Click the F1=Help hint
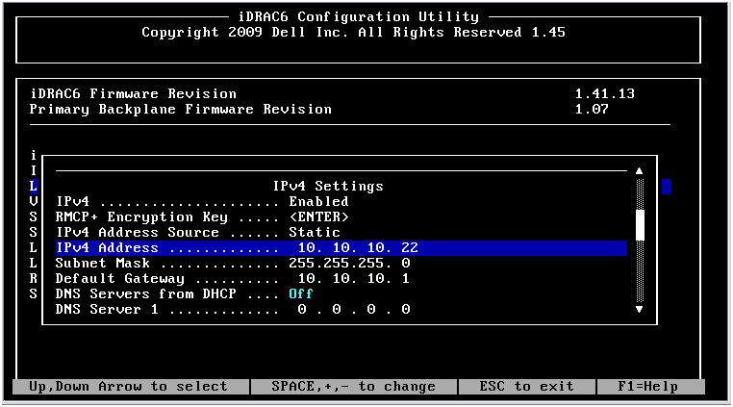Image resolution: width=733 pixels, height=407 pixels. (648, 387)
